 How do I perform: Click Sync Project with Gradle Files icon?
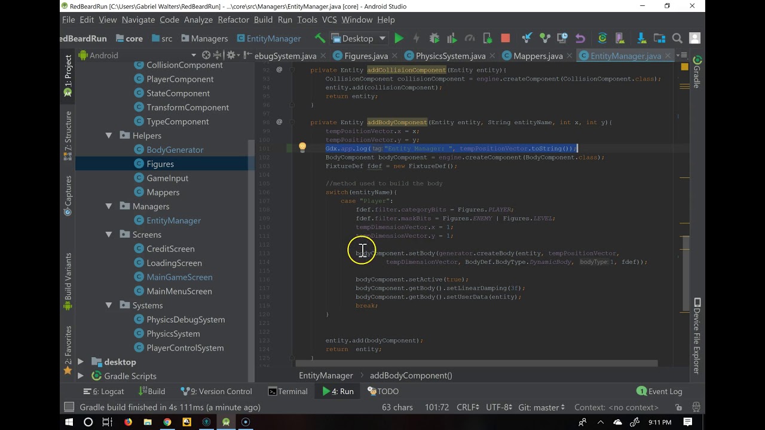point(602,38)
